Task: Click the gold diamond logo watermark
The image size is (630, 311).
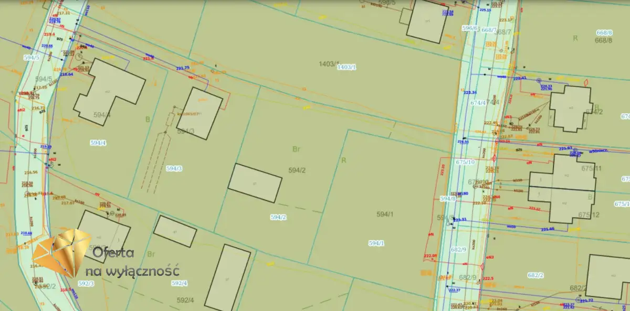Action: click(x=62, y=252)
